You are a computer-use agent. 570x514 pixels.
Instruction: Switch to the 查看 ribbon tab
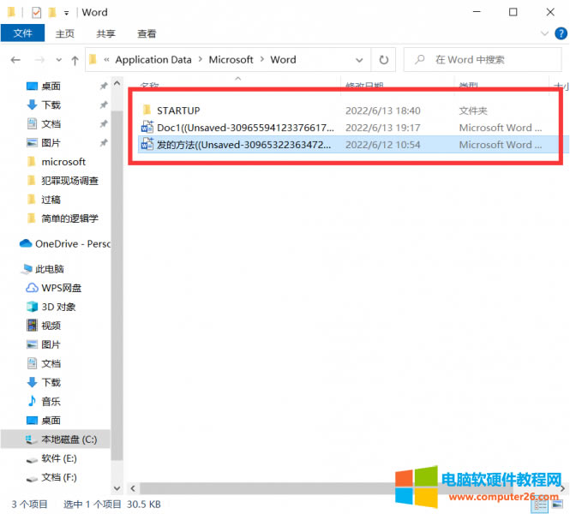point(147,33)
